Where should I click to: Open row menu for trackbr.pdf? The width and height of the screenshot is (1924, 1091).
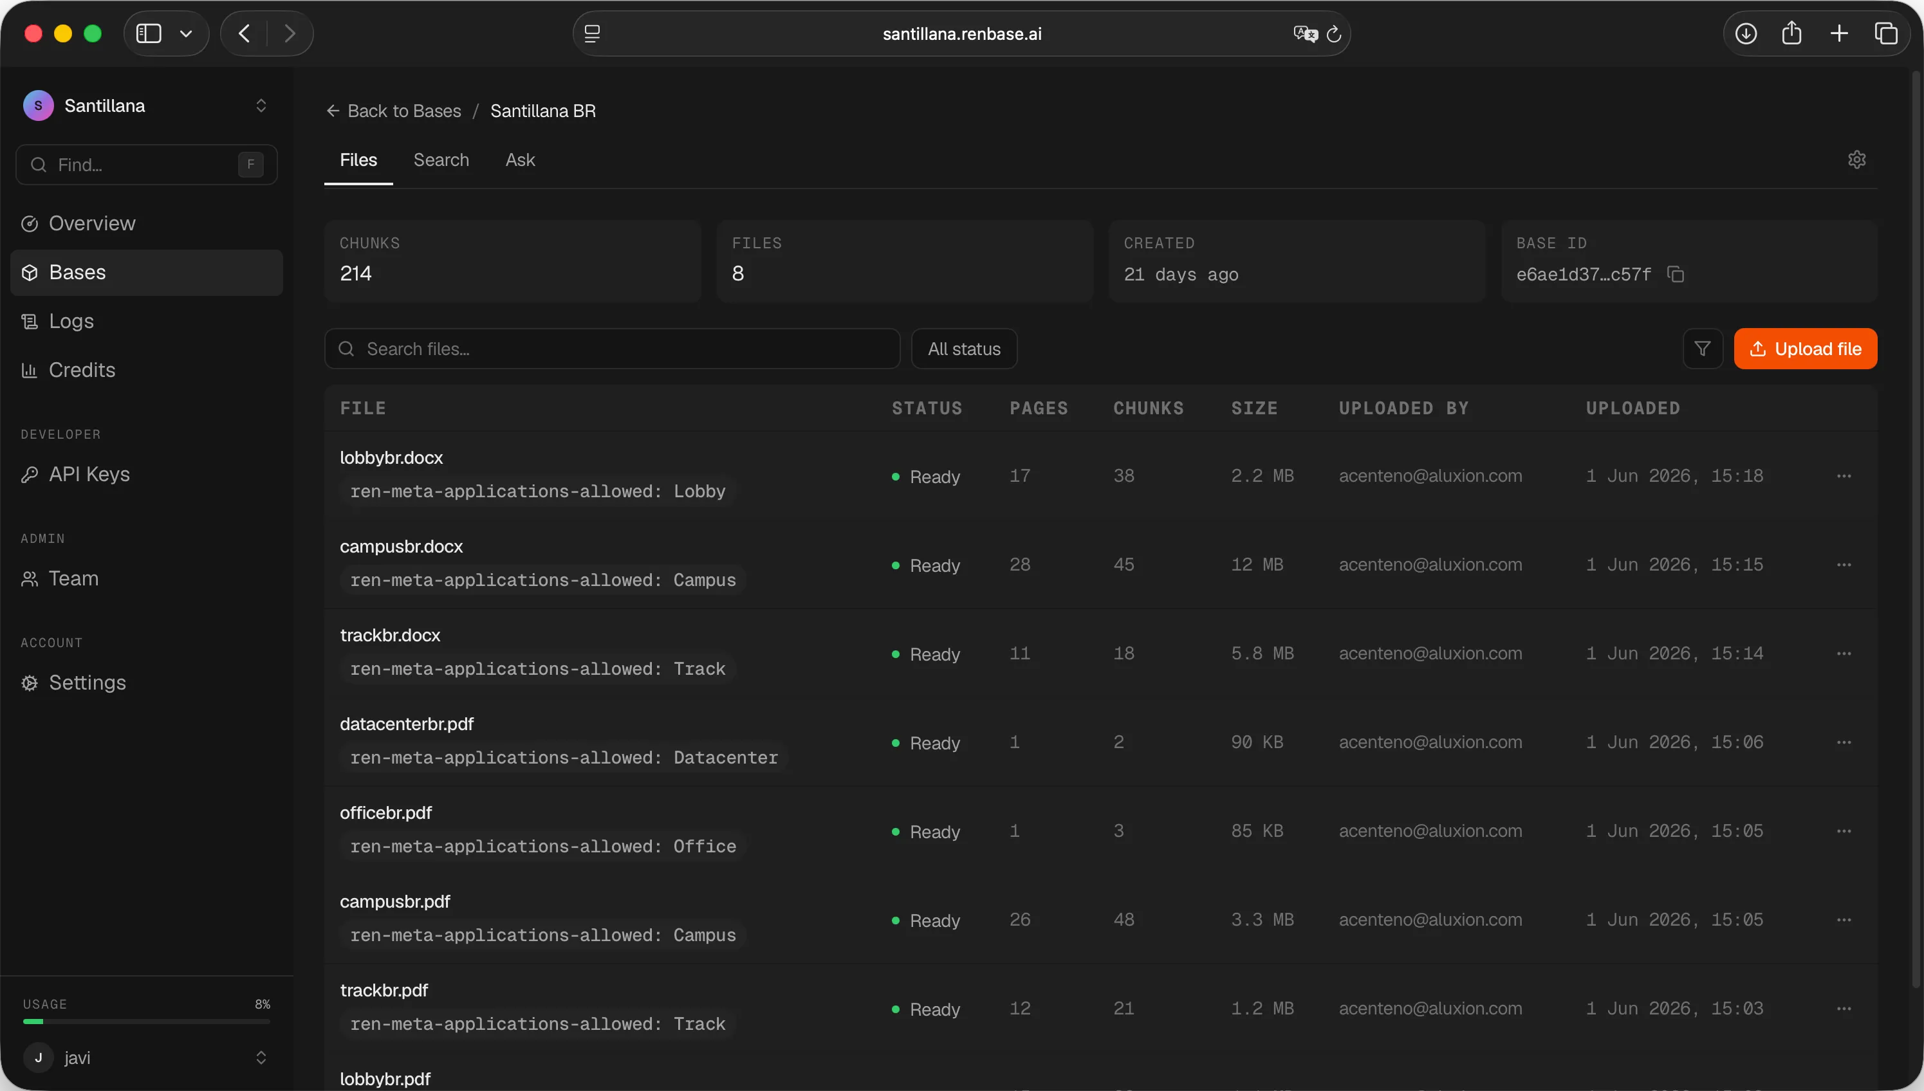tap(1844, 1009)
